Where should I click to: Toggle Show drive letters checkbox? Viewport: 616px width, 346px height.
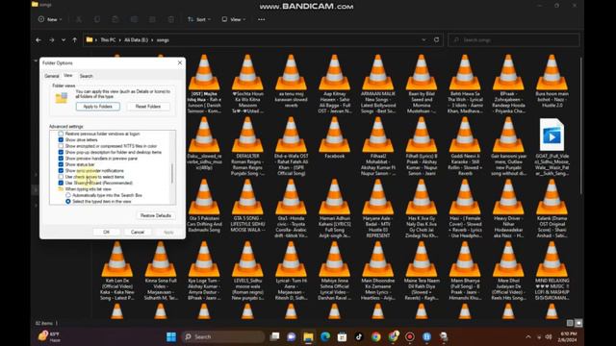[61, 139]
